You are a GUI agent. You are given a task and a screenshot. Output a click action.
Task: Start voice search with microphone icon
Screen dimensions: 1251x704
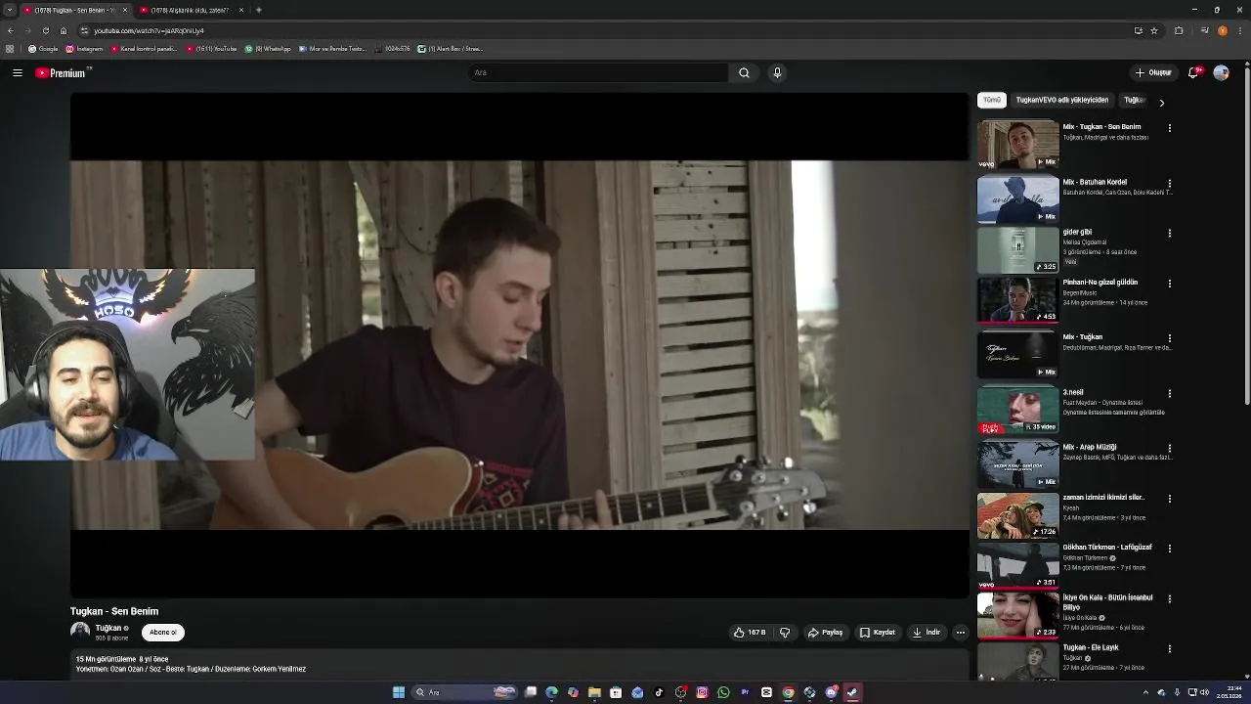[x=777, y=72]
